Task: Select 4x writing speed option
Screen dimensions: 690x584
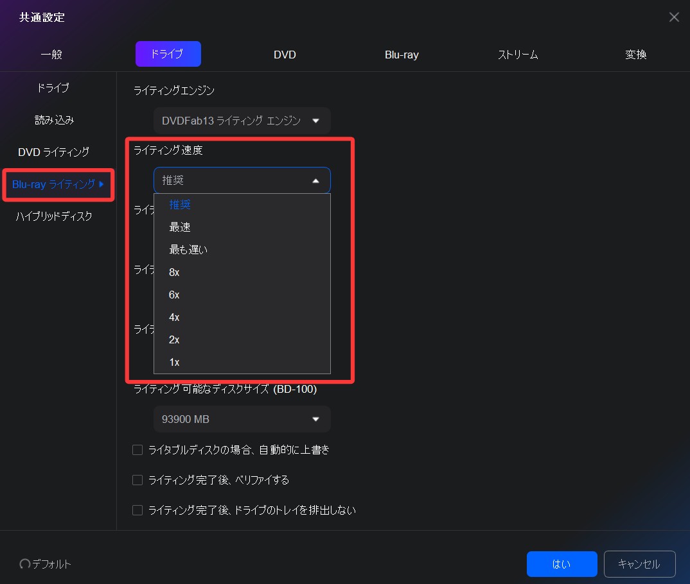Action: point(173,317)
